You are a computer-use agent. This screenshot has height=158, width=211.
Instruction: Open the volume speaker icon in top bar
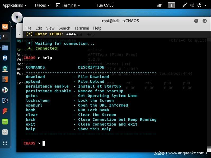[x=192, y=5]
